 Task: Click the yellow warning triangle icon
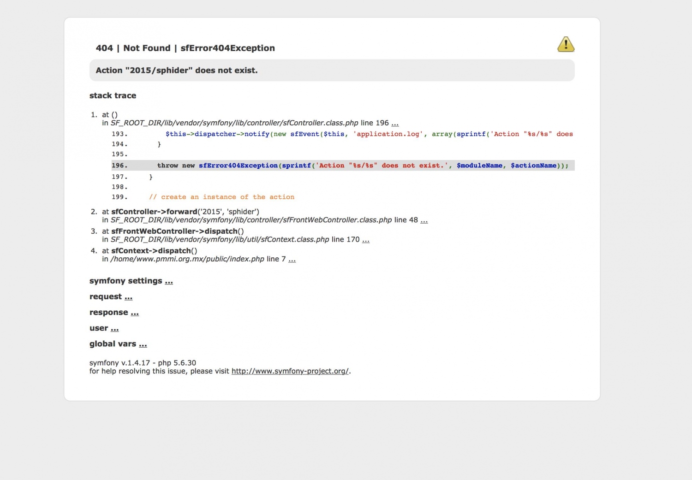click(x=566, y=44)
